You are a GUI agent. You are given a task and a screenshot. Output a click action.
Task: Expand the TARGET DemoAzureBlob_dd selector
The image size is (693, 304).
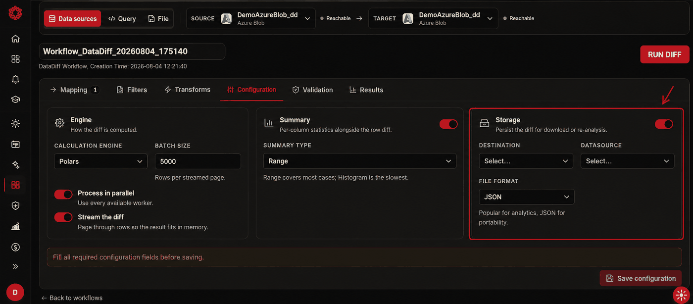(433, 18)
